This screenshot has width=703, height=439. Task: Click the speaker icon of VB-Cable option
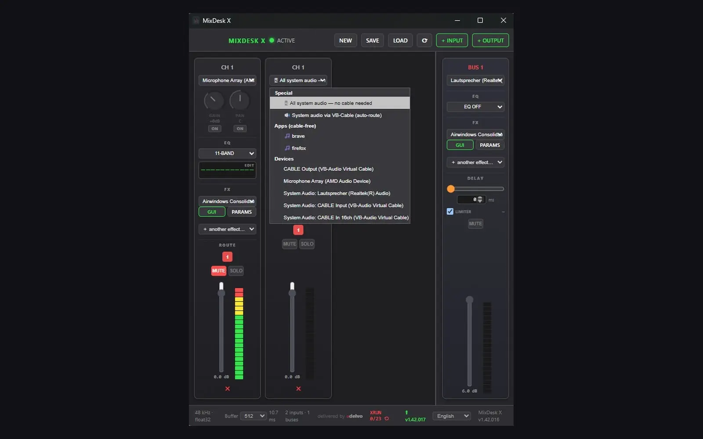coord(287,115)
